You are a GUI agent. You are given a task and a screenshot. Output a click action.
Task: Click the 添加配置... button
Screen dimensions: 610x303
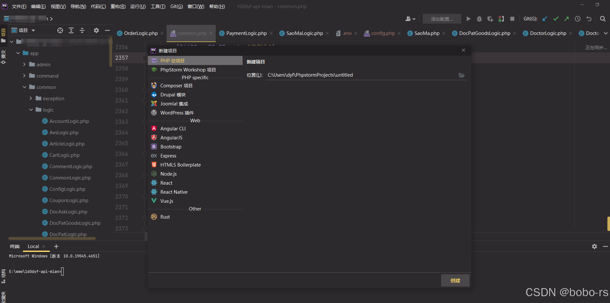coord(442,19)
